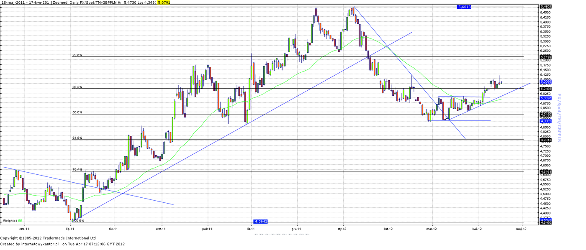Click the 38.2% Fibonacci level label
This screenshot has height=250, width=586.
click(x=77, y=87)
